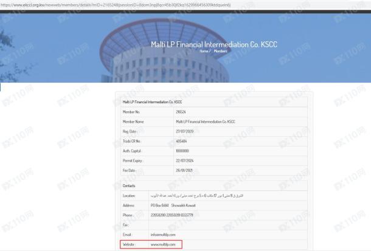Select the Email label

[127, 235]
